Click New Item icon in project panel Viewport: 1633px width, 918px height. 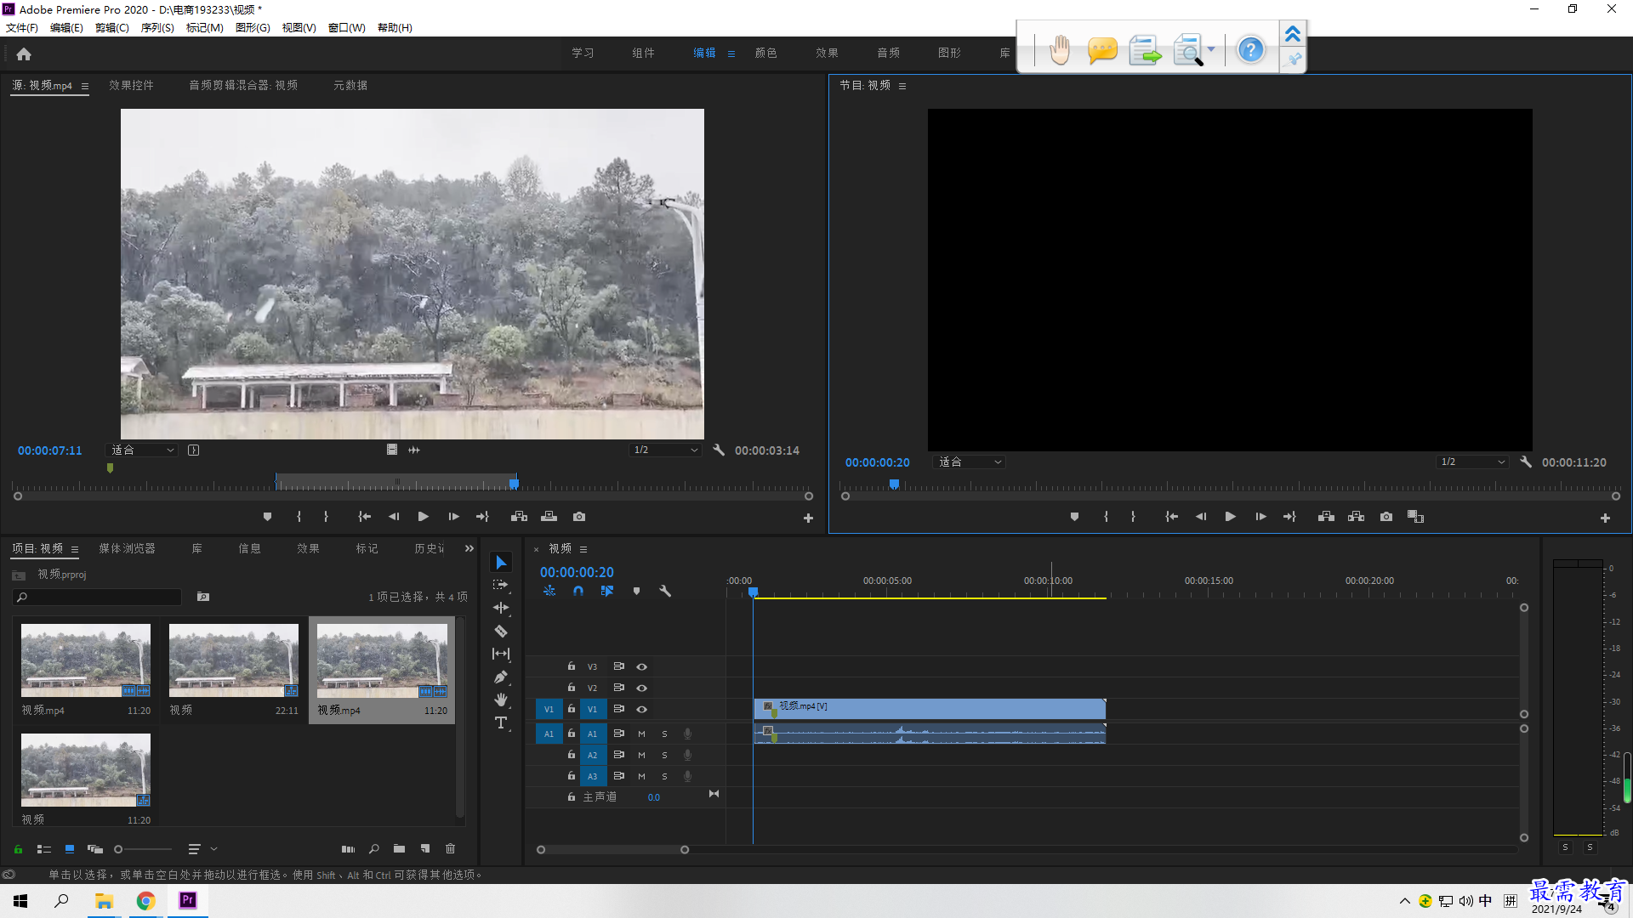pyautogui.click(x=425, y=848)
